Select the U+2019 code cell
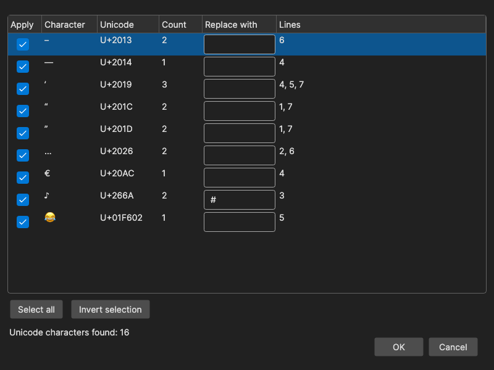Image resolution: width=494 pixels, height=370 pixels. tap(116, 84)
